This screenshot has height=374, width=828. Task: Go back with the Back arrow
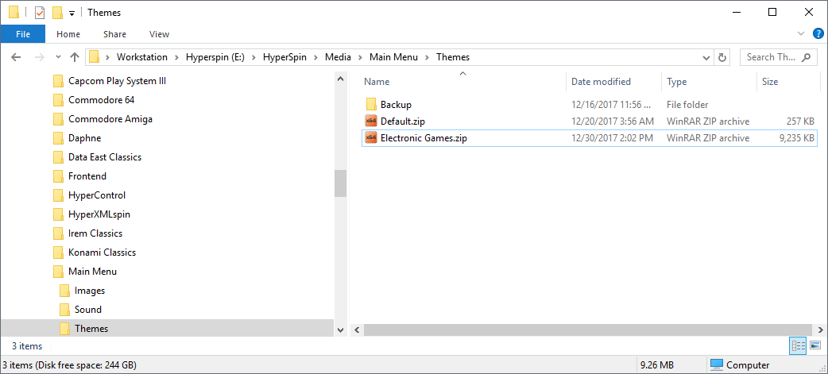pyautogui.click(x=16, y=57)
